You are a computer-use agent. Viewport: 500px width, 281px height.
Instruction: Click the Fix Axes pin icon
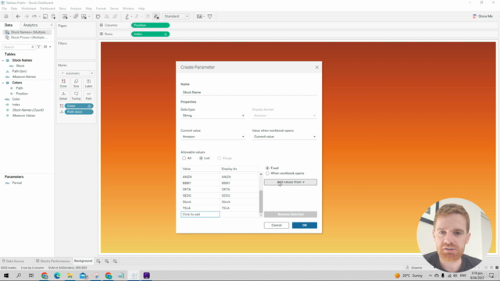(156, 16)
